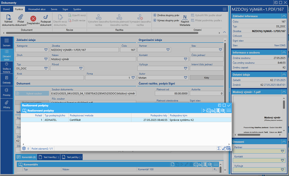
Task: Click Změna skupiny práv ribbon item
Action: pyautogui.click(x=166, y=15)
